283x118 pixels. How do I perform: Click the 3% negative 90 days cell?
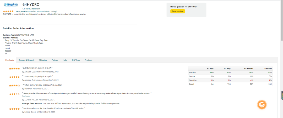pyautogui.click(x=229, y=80)
